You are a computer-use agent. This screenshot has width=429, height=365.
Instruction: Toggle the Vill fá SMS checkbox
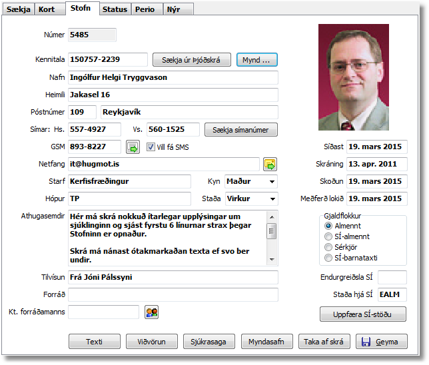pyautogui.click(x=151, y=147)
